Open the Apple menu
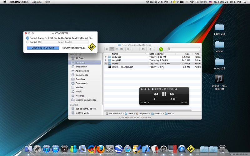This screenshot has height=156, width=250. [x=5, y=2]
